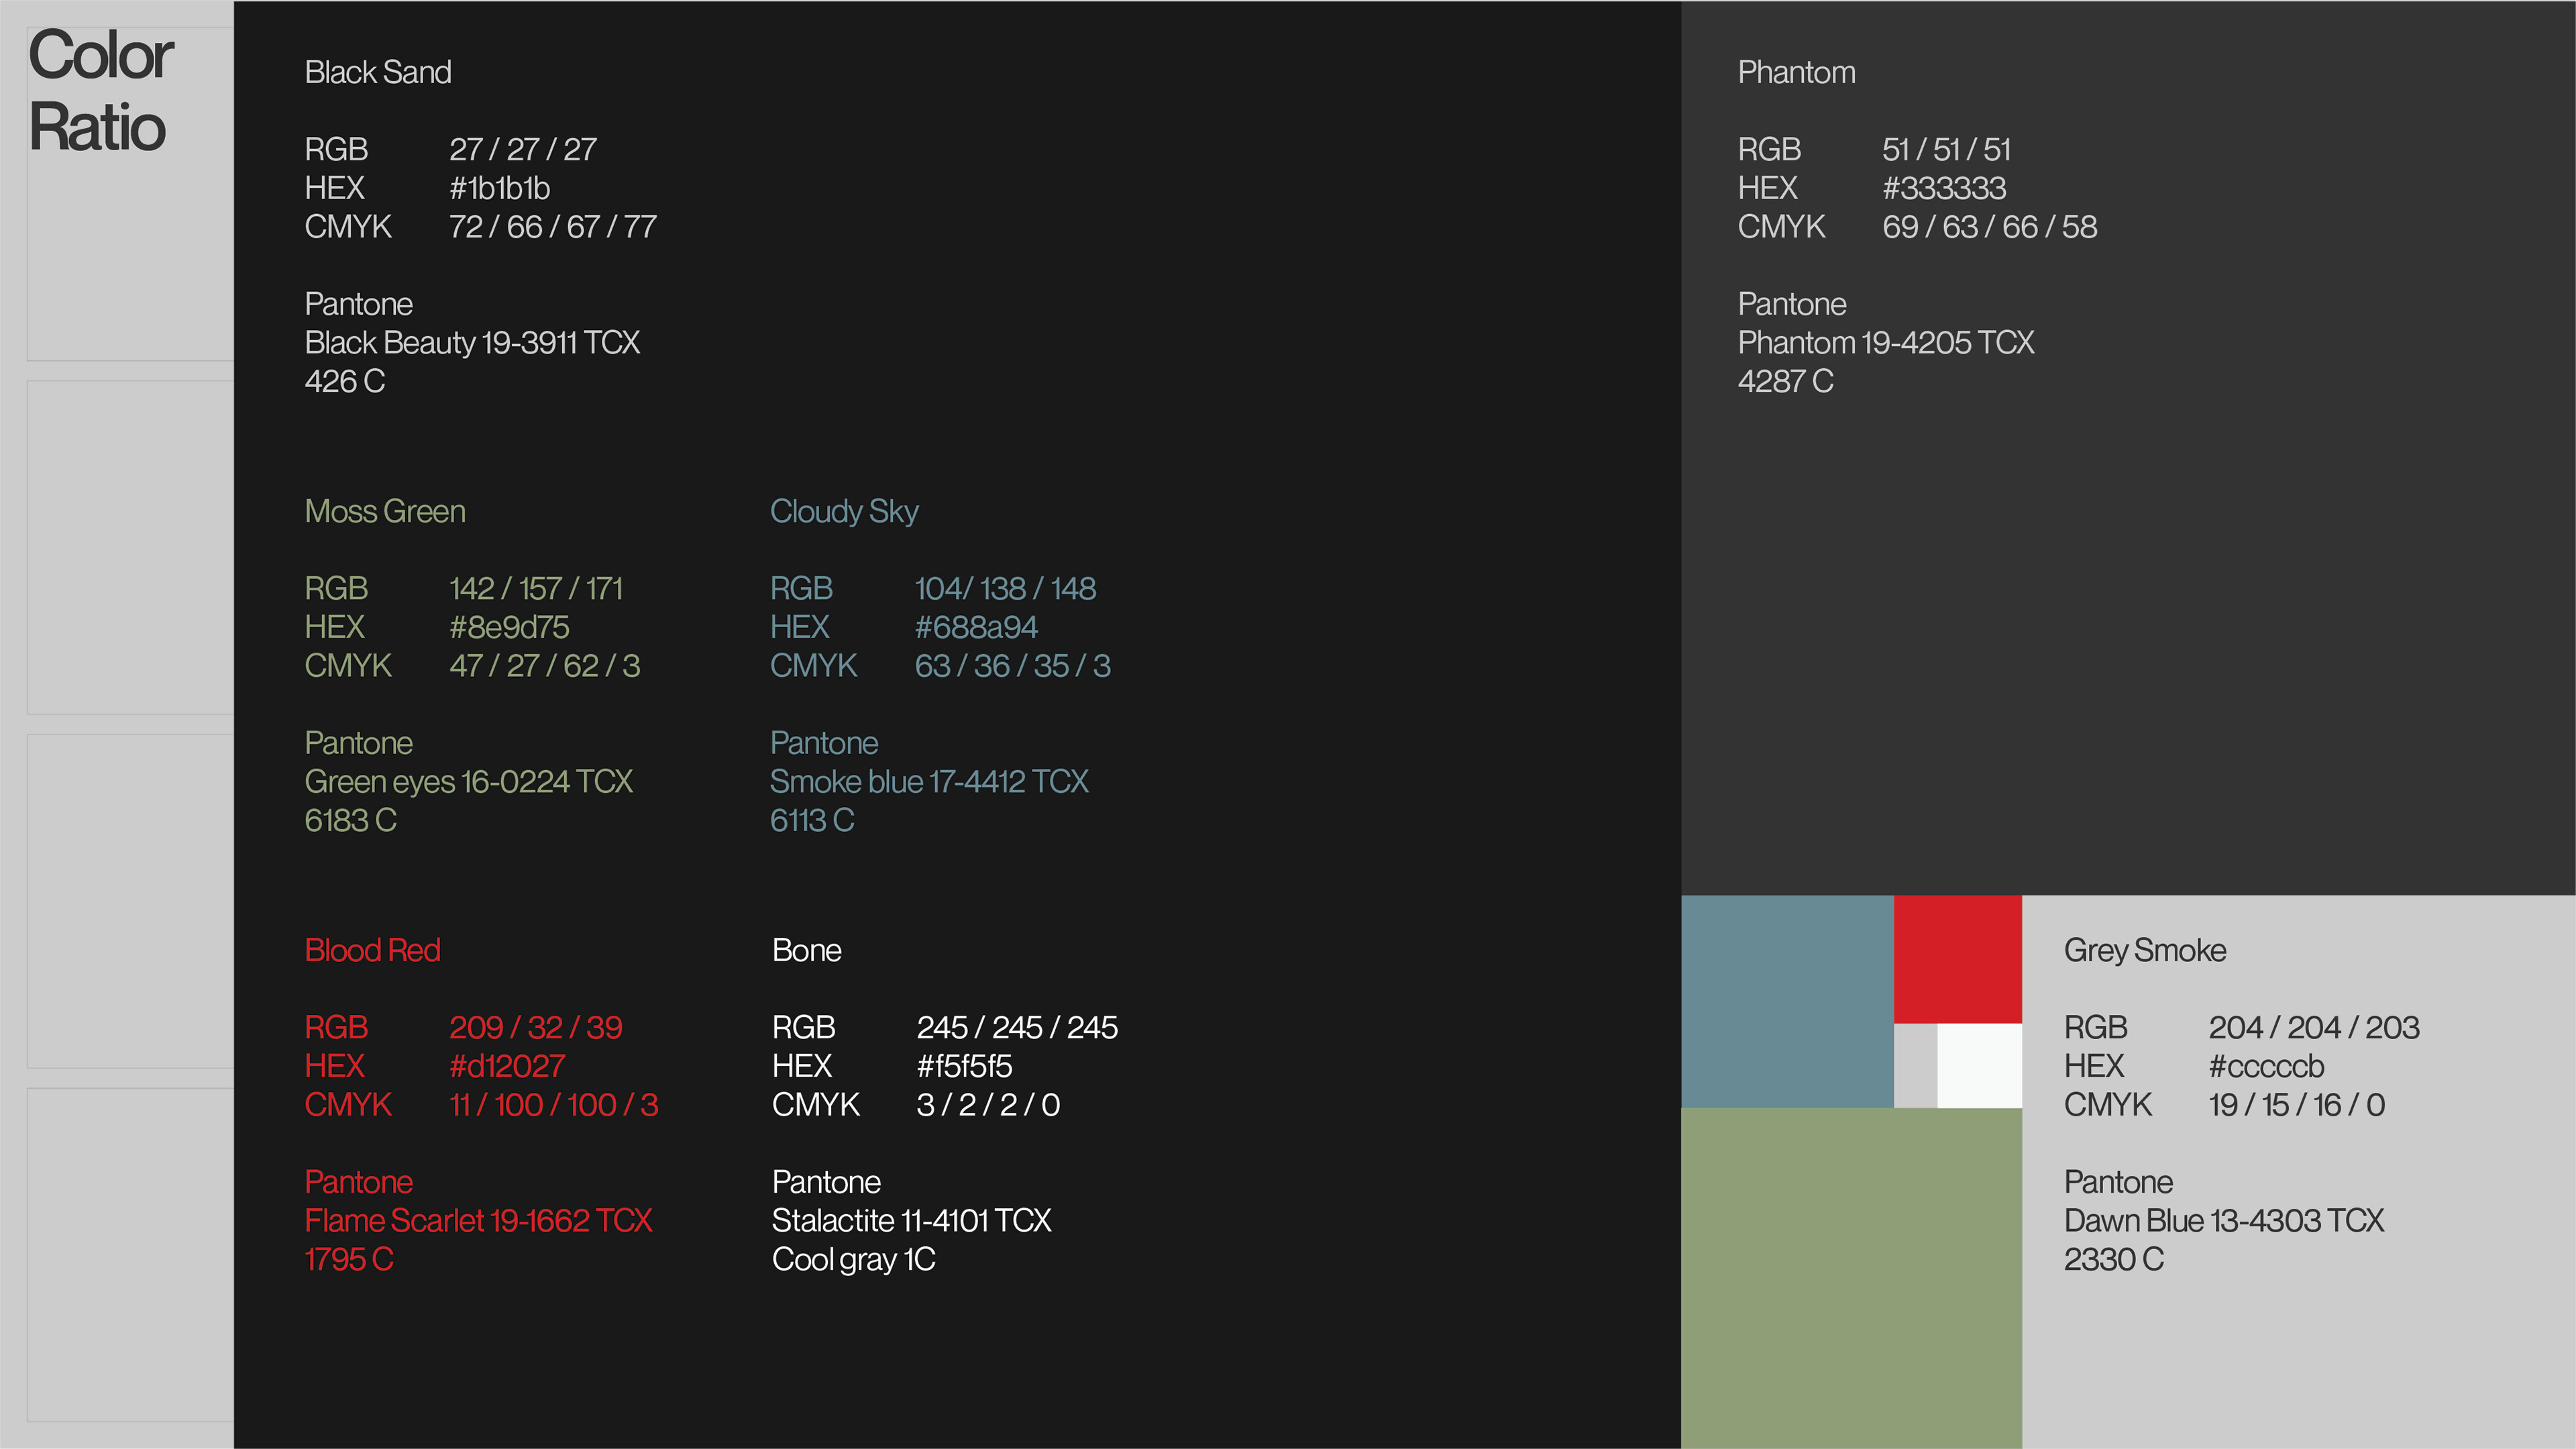Click CMYK value '69 / 63 / 66 / 58'
Image resolution: width=2576 pixels, height=1449 pixels.
coord(1990,227)
